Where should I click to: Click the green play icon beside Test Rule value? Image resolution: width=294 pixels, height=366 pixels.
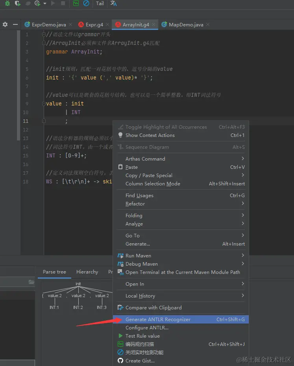click(120, 336)
